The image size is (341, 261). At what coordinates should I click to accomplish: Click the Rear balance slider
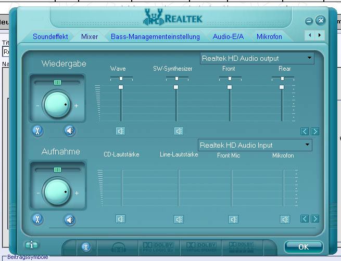(x=282, y=79)
